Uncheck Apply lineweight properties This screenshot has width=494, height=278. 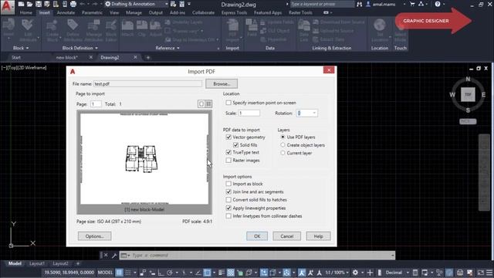coord(228,208)
